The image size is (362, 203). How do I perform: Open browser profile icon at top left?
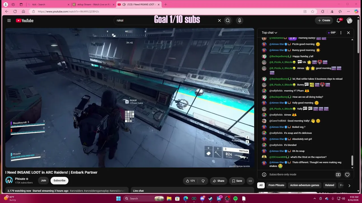[6, 5]
